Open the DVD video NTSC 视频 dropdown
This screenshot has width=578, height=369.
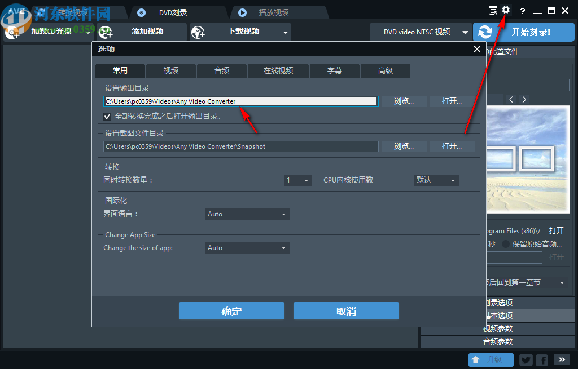tap(421, 32)
